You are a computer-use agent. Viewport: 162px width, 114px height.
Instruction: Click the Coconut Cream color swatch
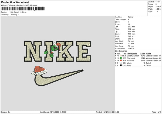coord(121,56)
